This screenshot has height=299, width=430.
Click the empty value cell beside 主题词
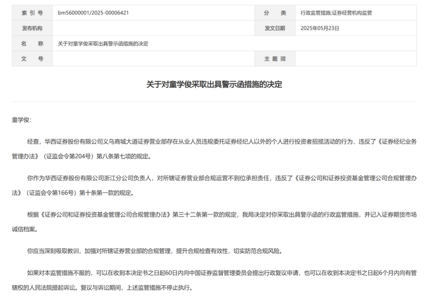[x=356, y=59]
